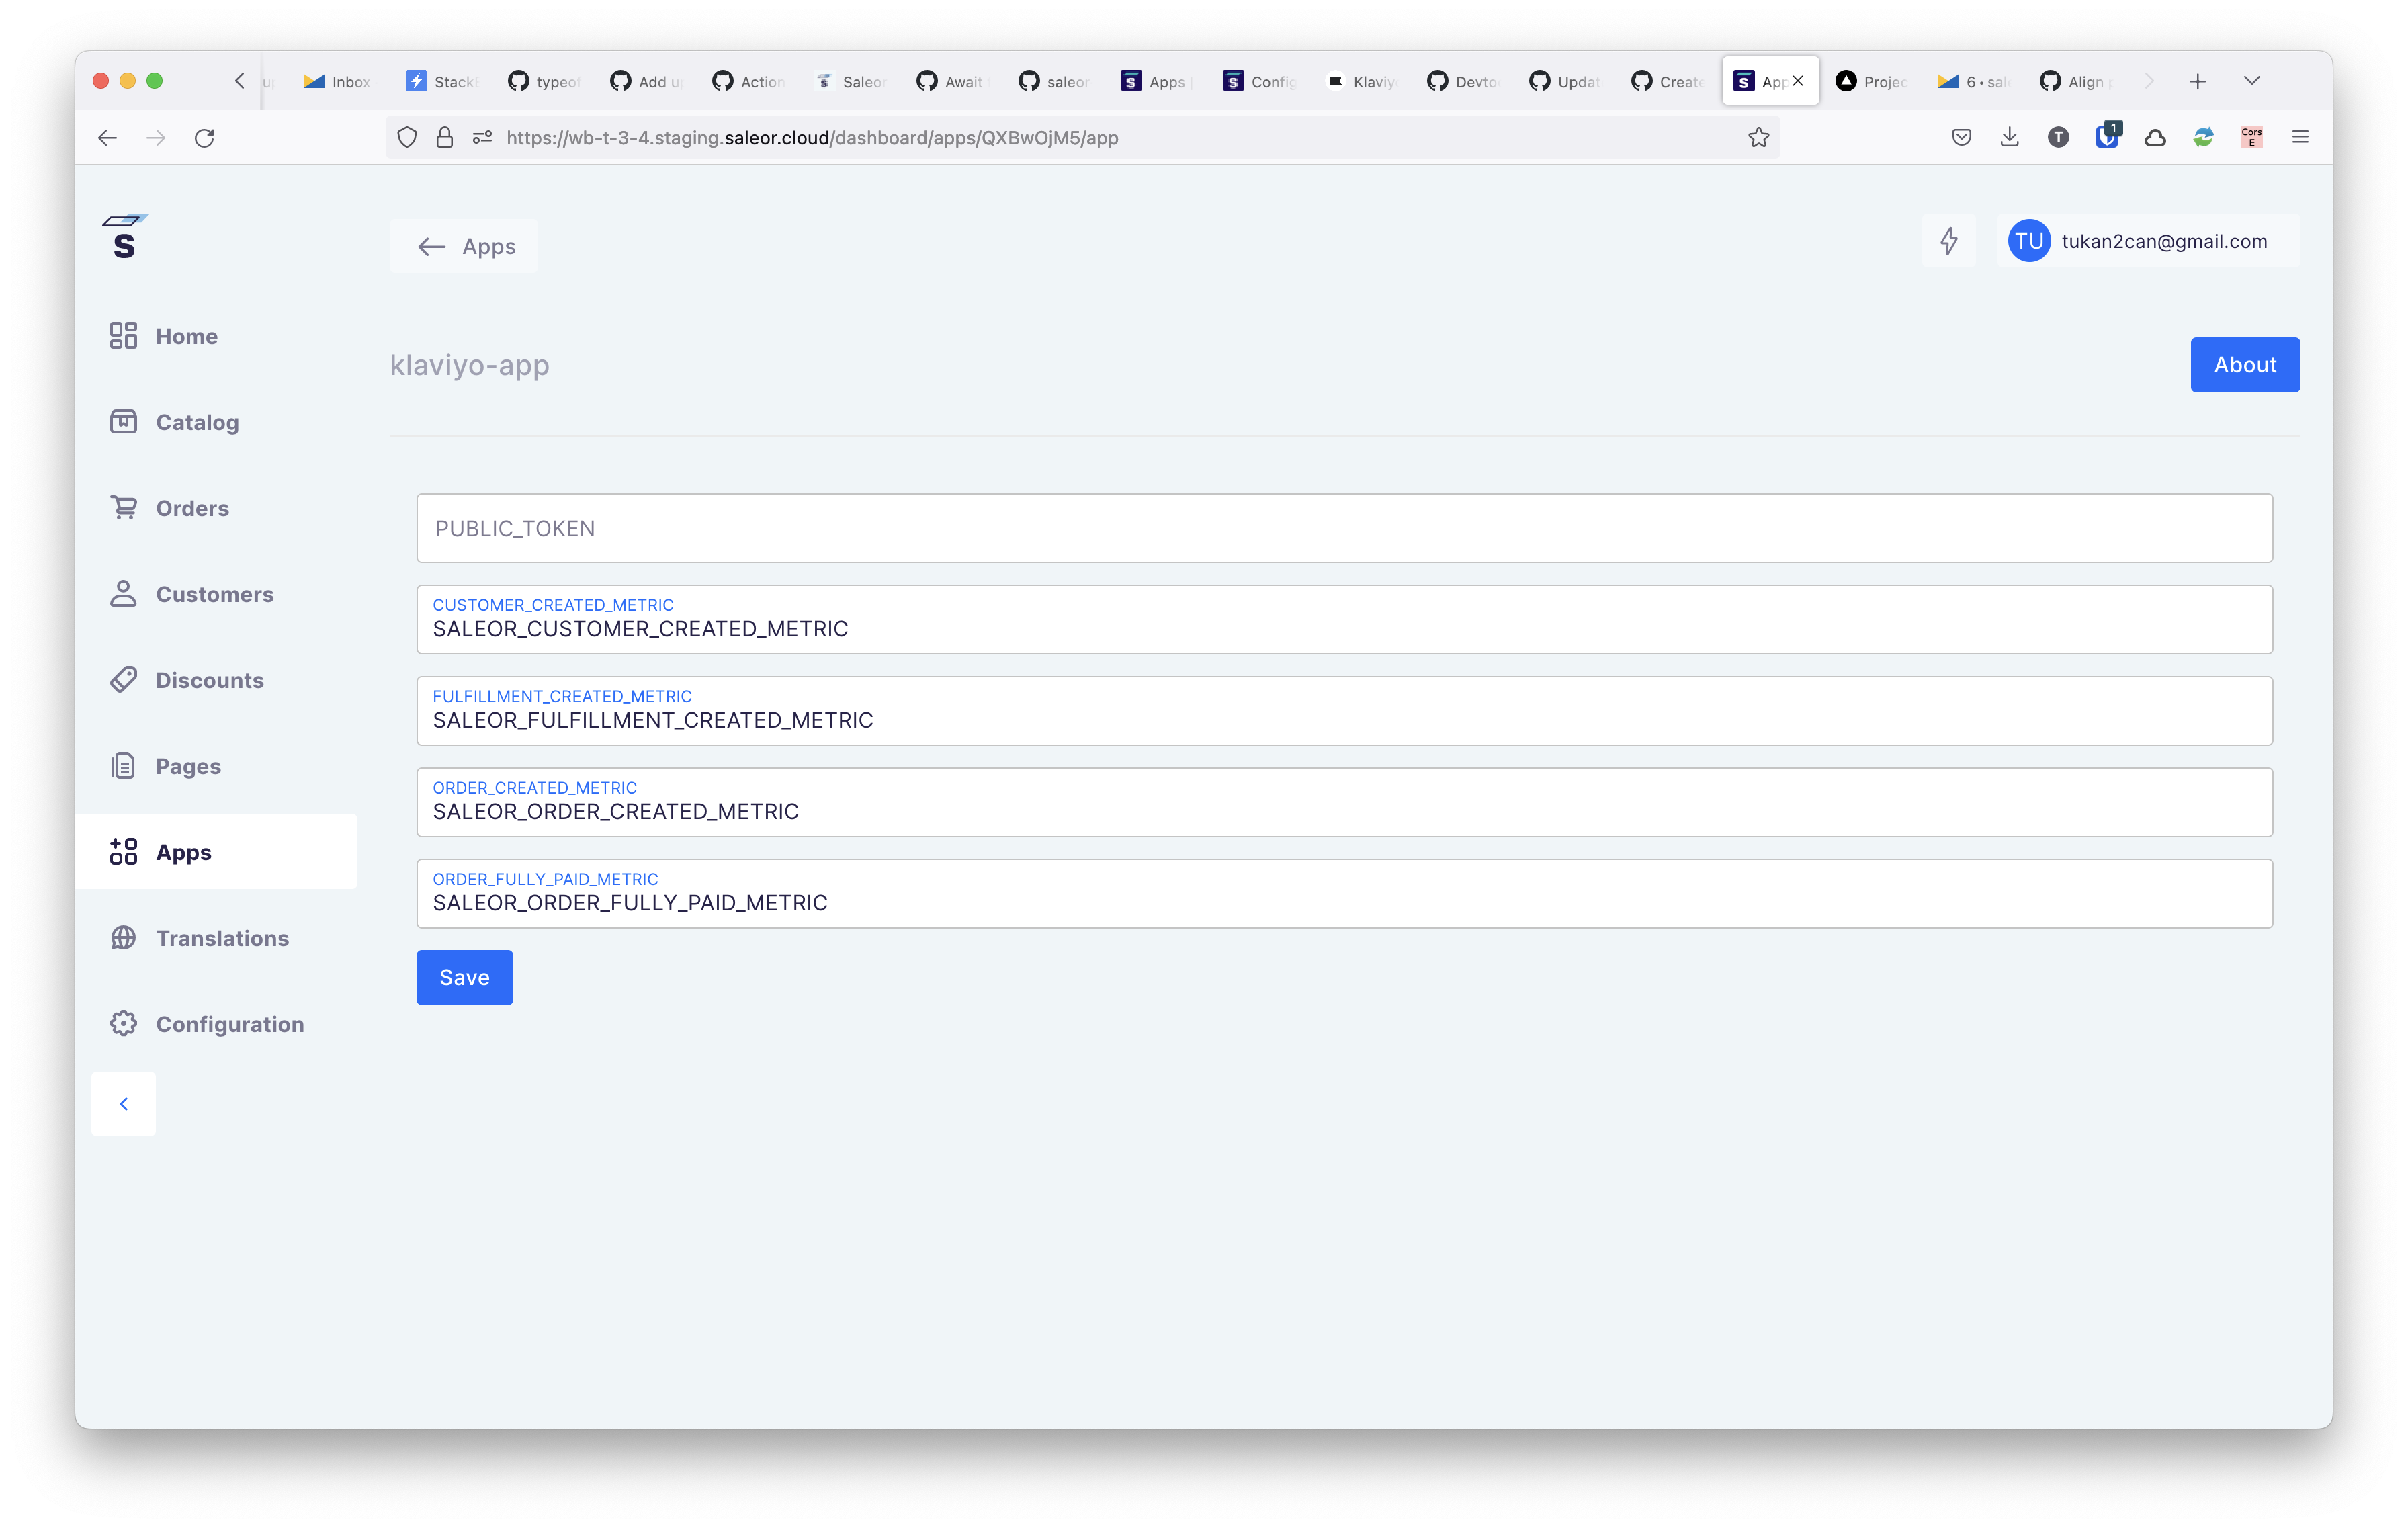
Task: Open the Home section in sidebar
Action: 186,336
